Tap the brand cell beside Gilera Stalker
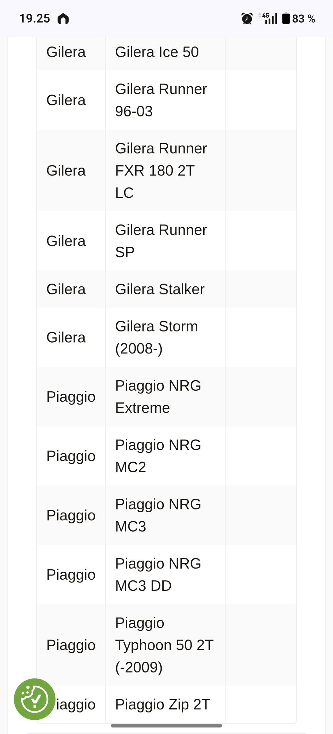 click(x=66, y=289)
